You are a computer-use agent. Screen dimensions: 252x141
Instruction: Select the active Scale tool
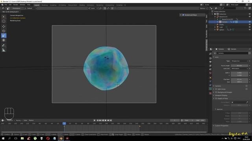click(x=4, y=36)
